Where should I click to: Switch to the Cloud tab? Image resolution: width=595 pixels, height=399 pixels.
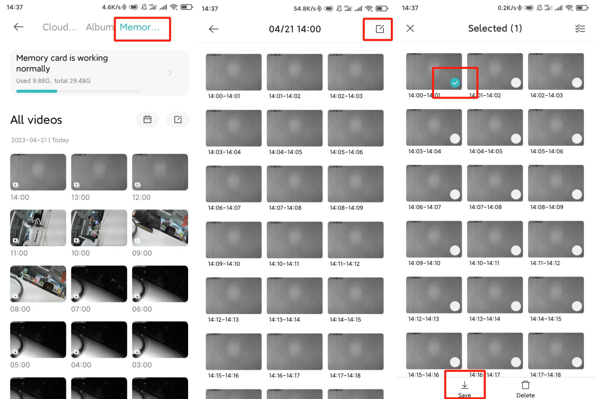[59, 27]
